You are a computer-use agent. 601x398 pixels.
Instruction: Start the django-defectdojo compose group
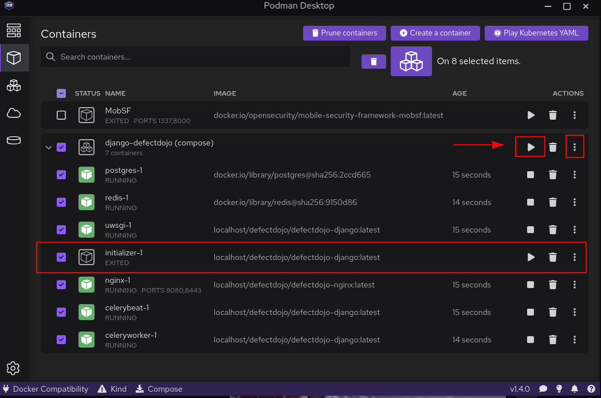(x=531, y=147)
